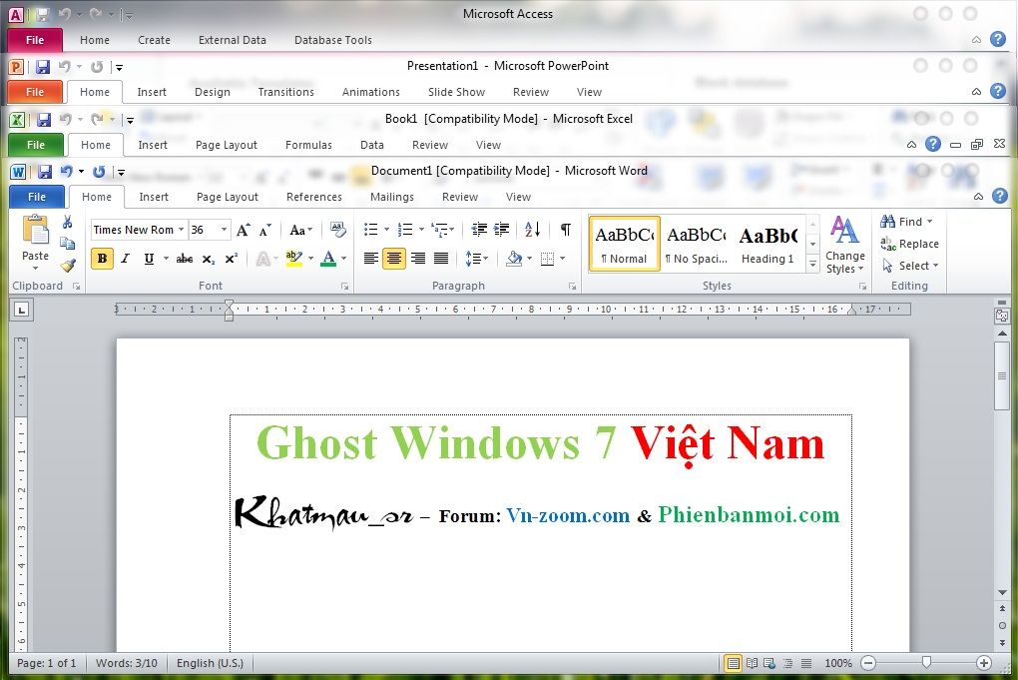
Task: Click the vertical scrollbar thumb
Action: (1002, 376)
